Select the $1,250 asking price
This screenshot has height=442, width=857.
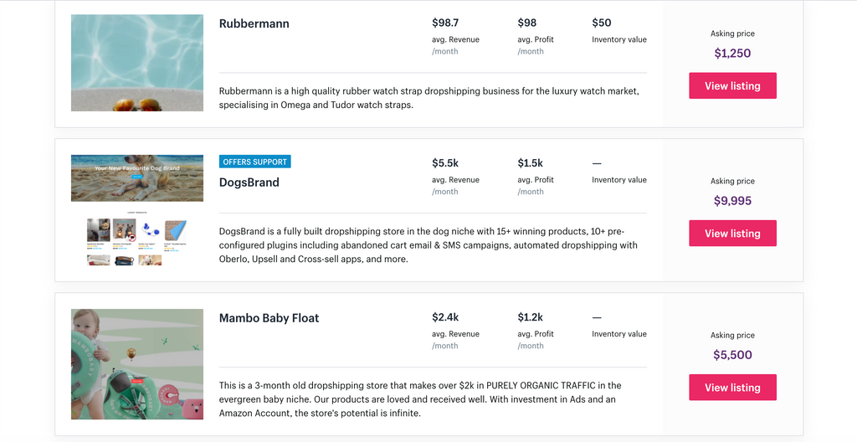tap(732, 53)
